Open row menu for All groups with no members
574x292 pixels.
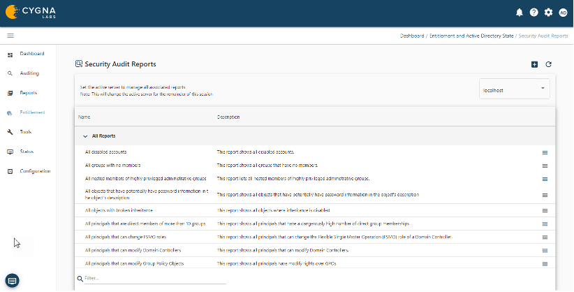tap(545, 166)
